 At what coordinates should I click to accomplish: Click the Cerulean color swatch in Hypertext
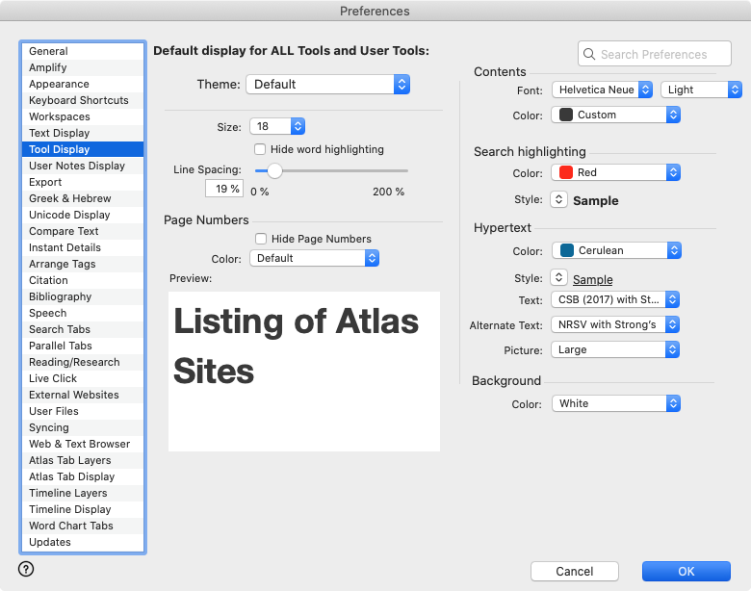(x=566, y=250)
